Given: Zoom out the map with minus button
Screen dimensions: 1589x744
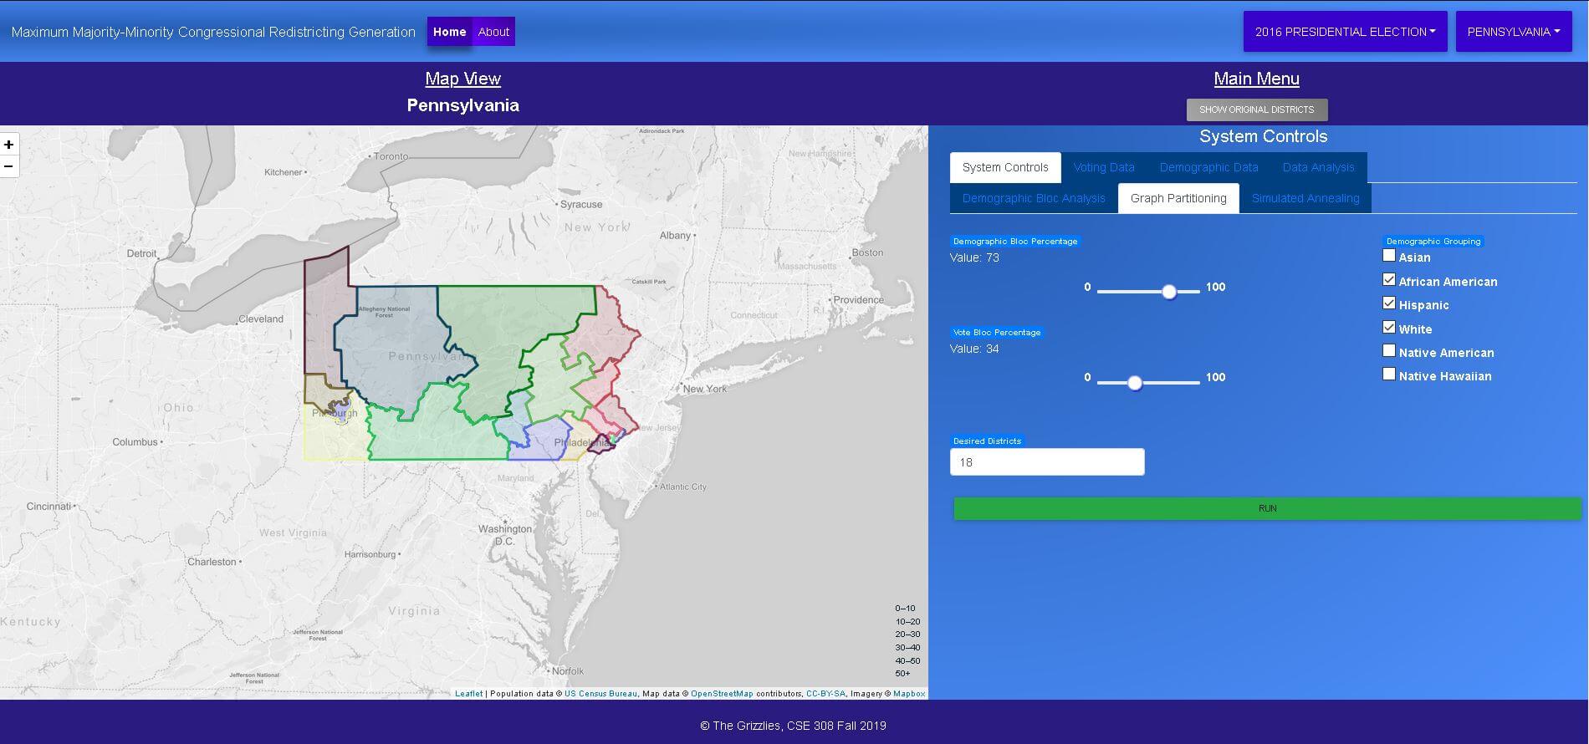Looking at the screenshot, I should [8, 166].
